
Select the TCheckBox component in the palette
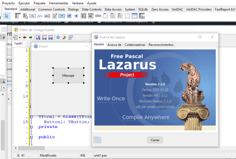tap(69, 16)
